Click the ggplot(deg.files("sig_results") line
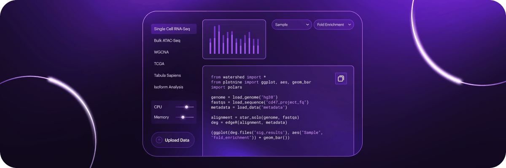506x168 pixels. pos(267,133)
